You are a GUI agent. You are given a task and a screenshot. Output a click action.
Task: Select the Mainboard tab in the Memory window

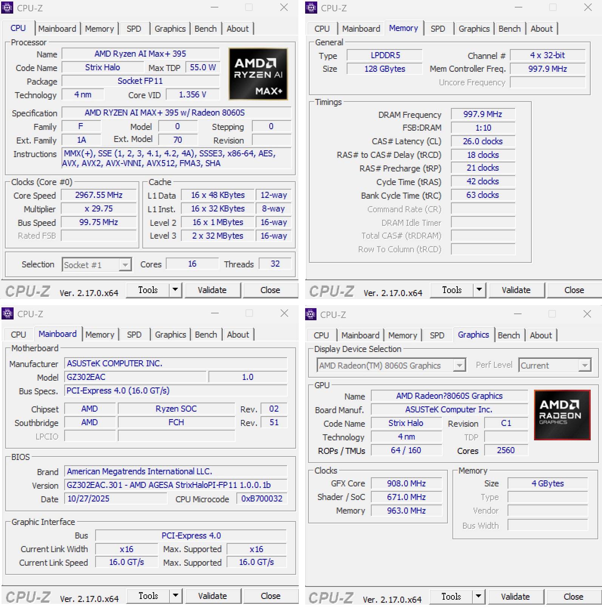(x=361, y=29)
